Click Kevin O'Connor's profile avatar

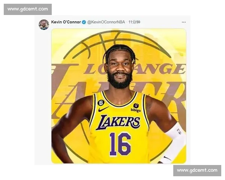[44, 24]
